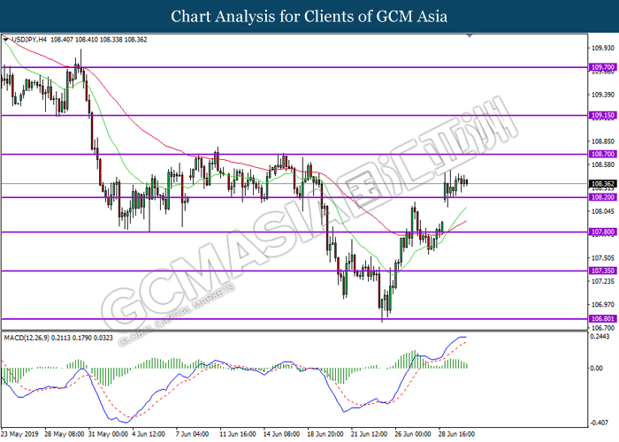619x442 pixels.
Task: Click the 23 May 2019 date label
Action: pyautogui.click(x=20, y=434)
